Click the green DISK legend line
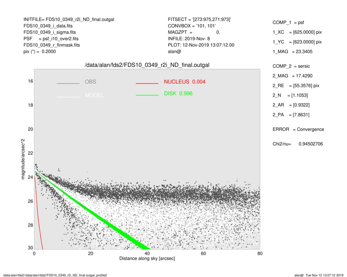The image size is (347, 277). [x=147, y=95]
